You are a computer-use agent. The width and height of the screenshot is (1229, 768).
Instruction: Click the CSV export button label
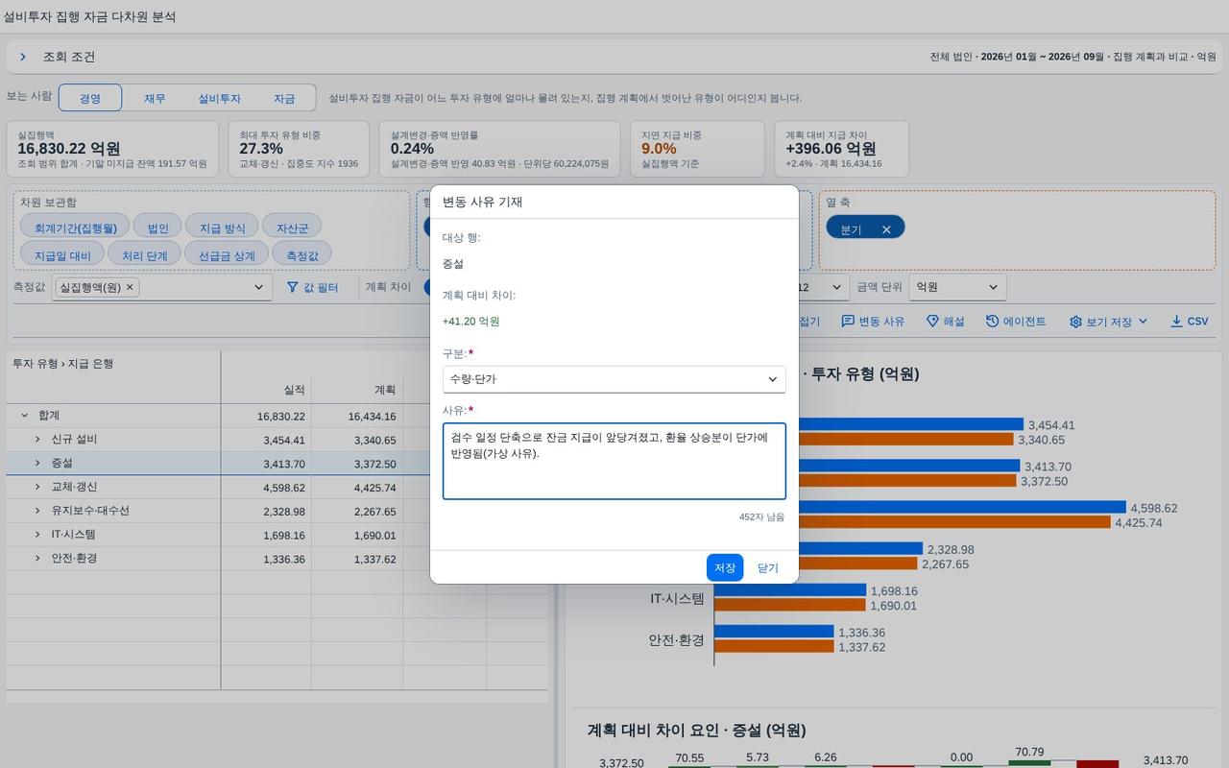[x=1197, y=322]
